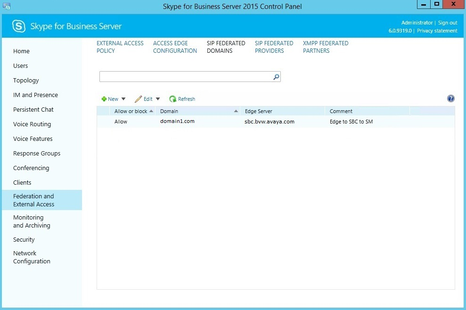Go to Home in sidebar
Viewport: 466px width, 310px height.
21,51
